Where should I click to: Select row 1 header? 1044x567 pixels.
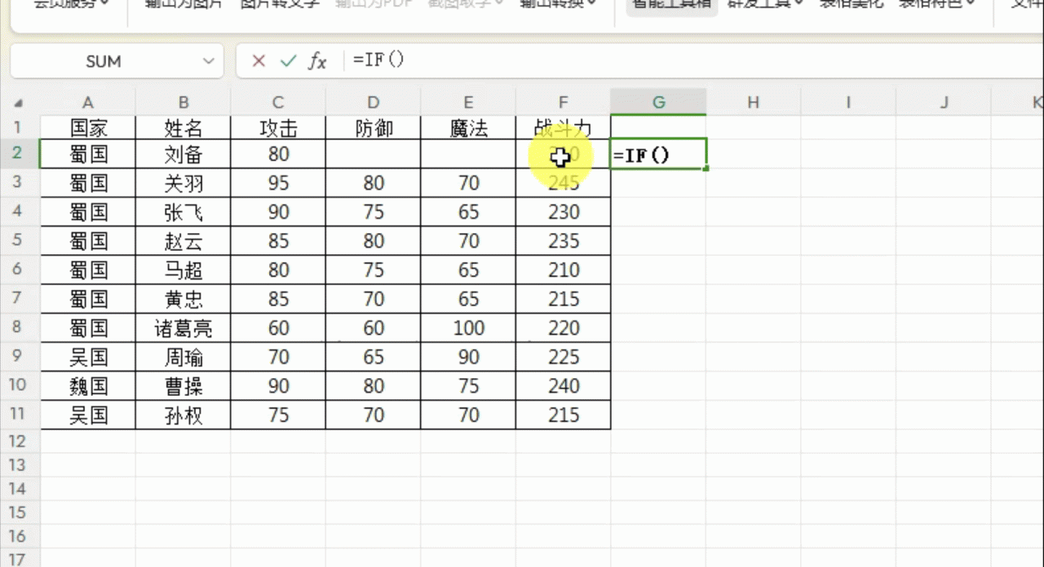pos(20,127)
